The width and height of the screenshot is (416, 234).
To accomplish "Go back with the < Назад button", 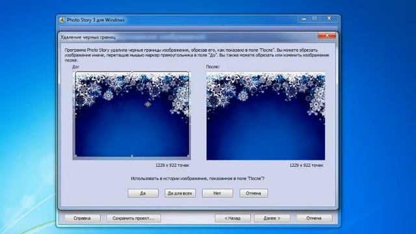I will coord(233,218).
